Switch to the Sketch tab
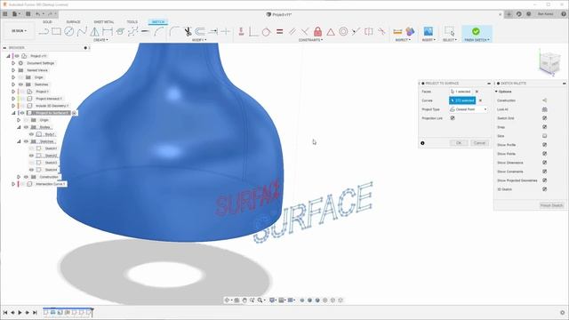The image size is (569, 320). [158, 22]
